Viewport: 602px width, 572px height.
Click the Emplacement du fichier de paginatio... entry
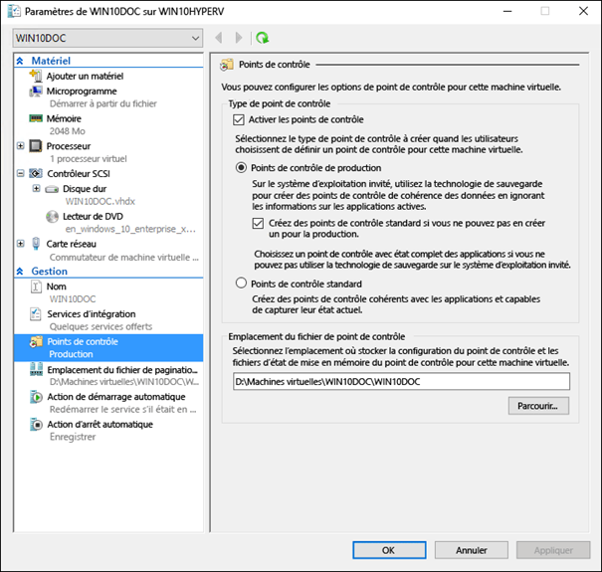point(122,370)
